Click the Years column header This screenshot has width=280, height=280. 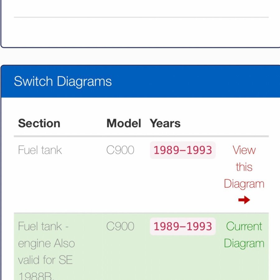165,123
